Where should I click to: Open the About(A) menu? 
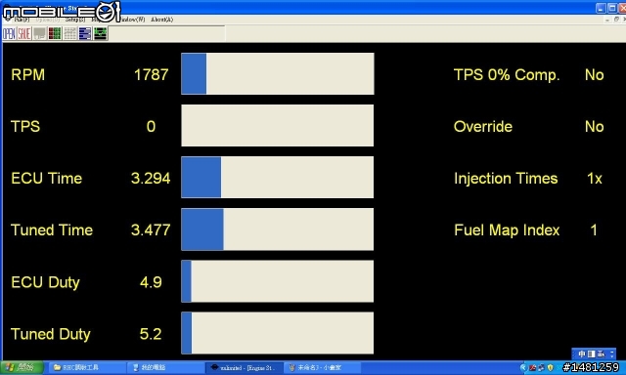click(x=161, y=20)
